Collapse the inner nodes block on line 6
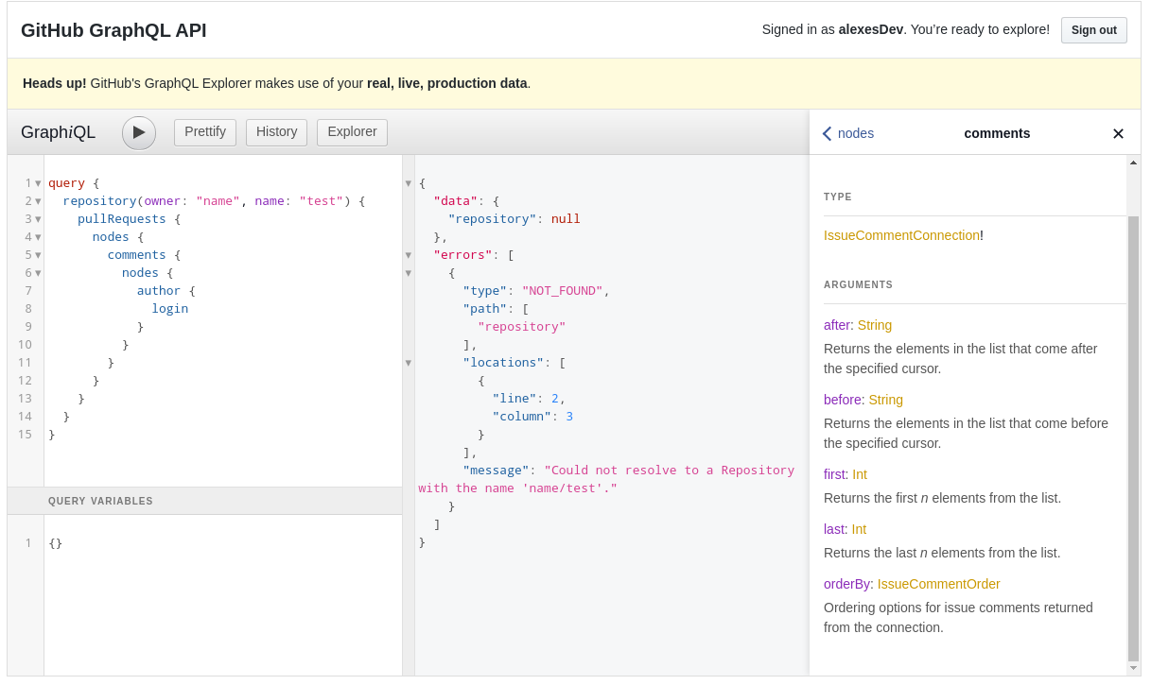The height and width of the screenshot is (685, 1151). pyautogui.click(x=38, y=273)
